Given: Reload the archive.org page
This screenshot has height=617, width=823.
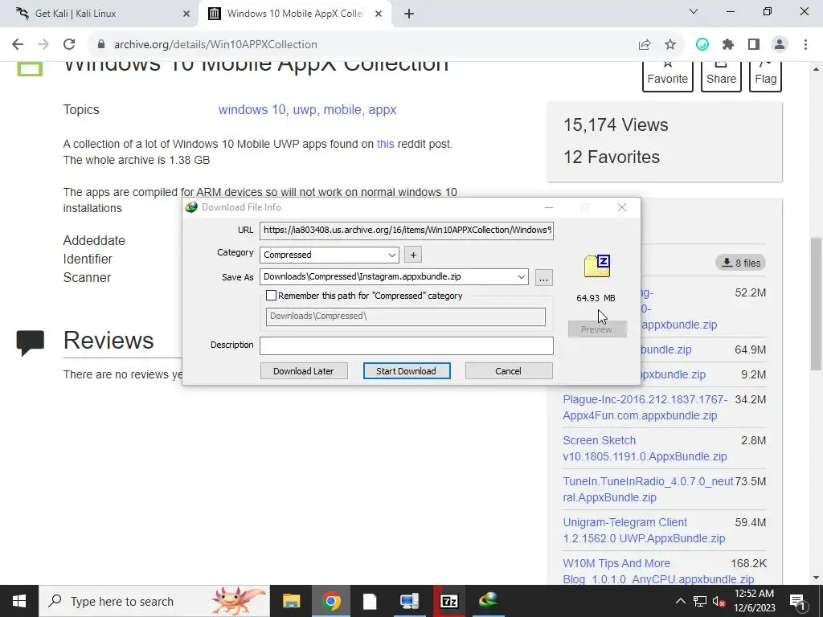Looking at the screenshot, I should pyautogui.click(x=69, y=45).
